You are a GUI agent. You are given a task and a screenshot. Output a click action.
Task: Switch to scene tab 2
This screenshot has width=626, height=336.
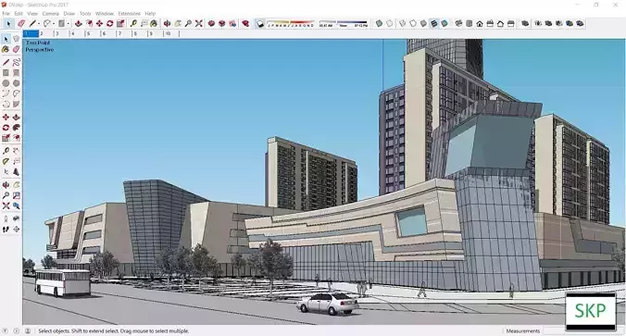(x=46, y=34)
